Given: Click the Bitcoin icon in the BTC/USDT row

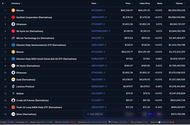Looking at the screenshot, I should (x=13, y=10).
